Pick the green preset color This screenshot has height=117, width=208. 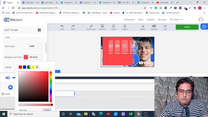coord(29,67)
